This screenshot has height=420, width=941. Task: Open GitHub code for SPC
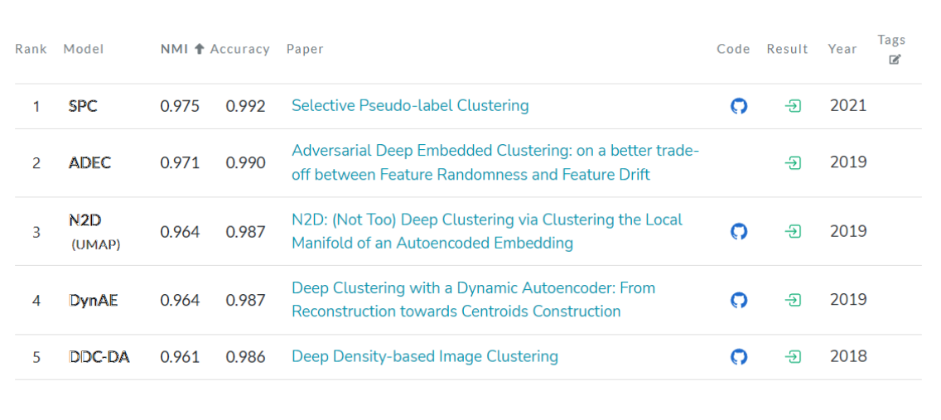pyautogui.click(x=739, y=106)
